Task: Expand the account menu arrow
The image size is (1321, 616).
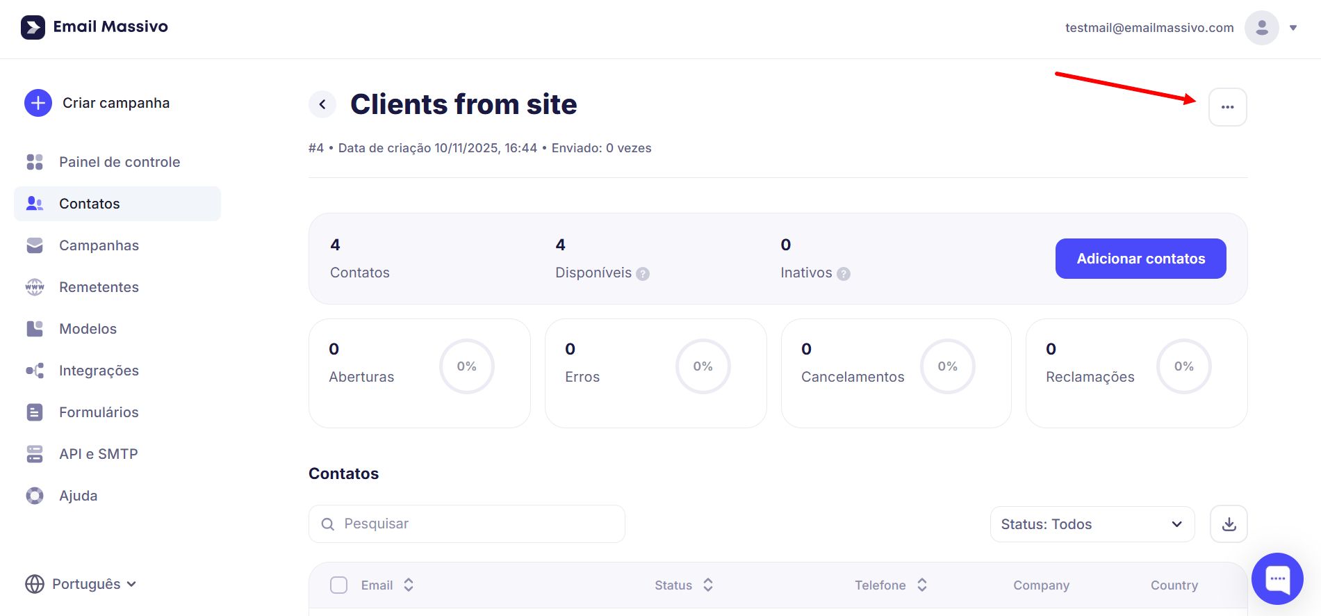Action: [1293, 28]
